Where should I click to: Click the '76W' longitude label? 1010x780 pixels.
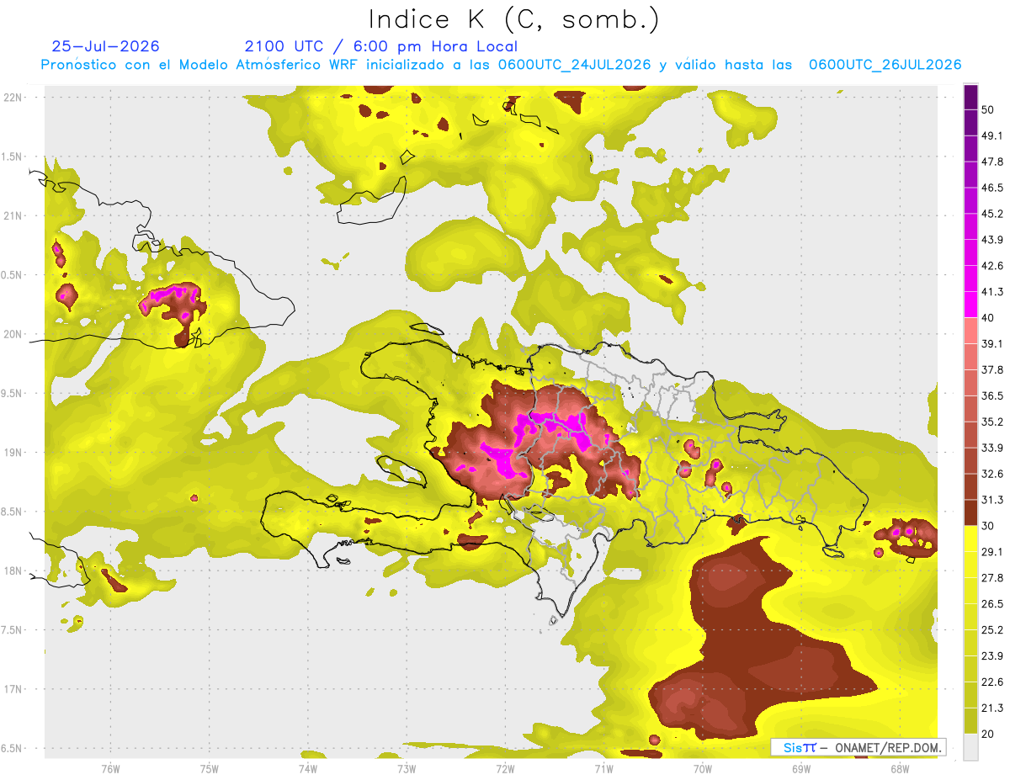pos(110,768)
